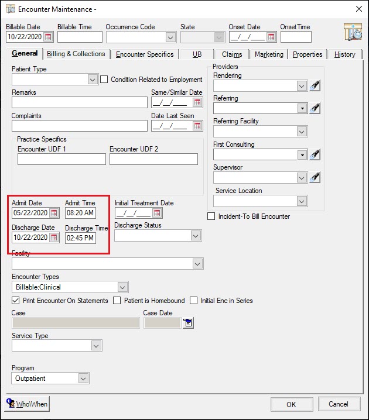
Task: Expand the Program dropdown showing Outpatient
Action: tap(83, 378)
